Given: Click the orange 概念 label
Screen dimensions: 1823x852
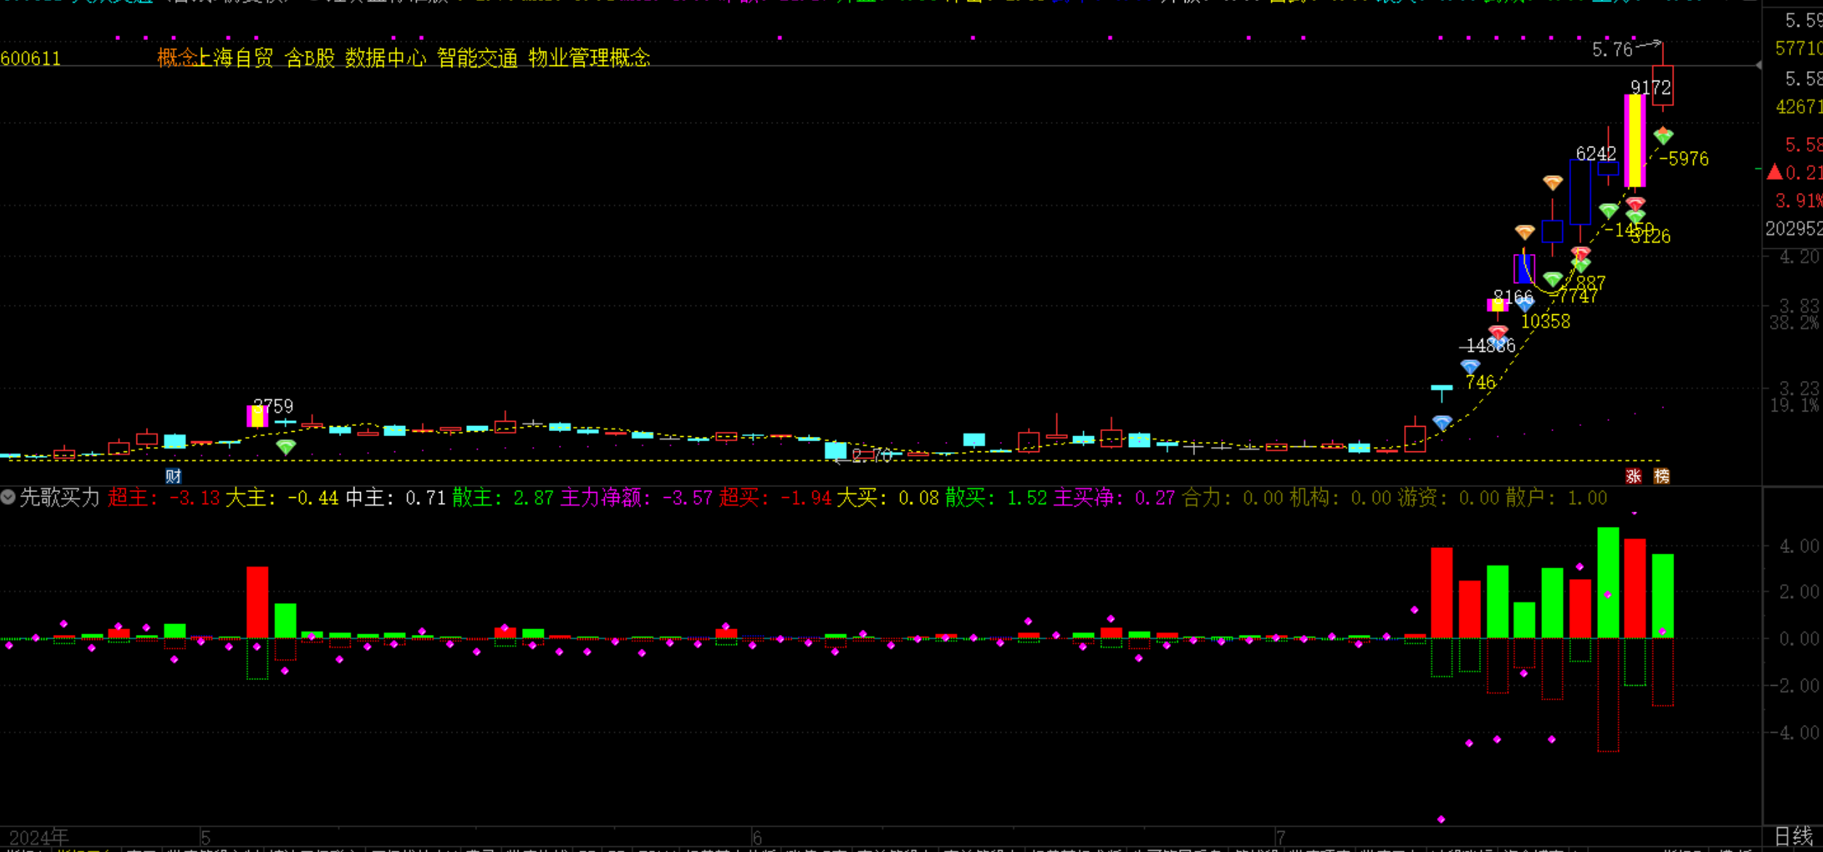Looking at the screenshot, I should click(x=177, y=58).
